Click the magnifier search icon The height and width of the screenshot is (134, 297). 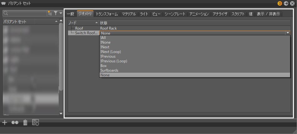tap(6, 13)
